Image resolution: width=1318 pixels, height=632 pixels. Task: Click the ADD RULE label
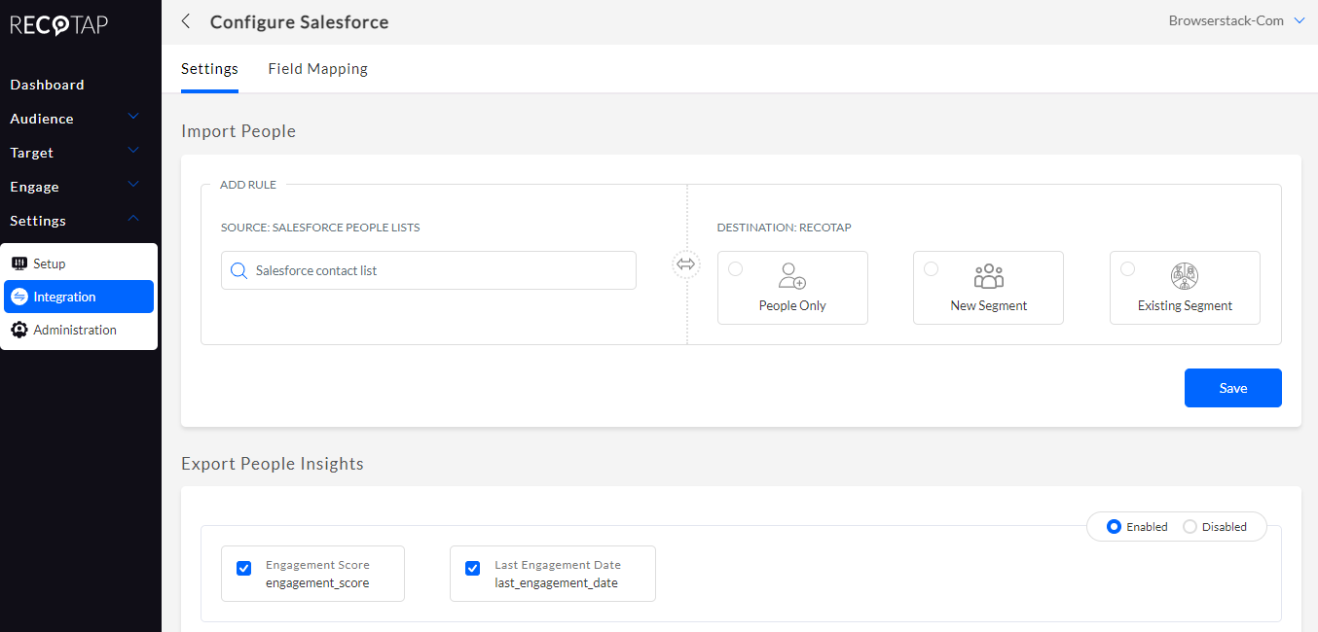(248, 185)
